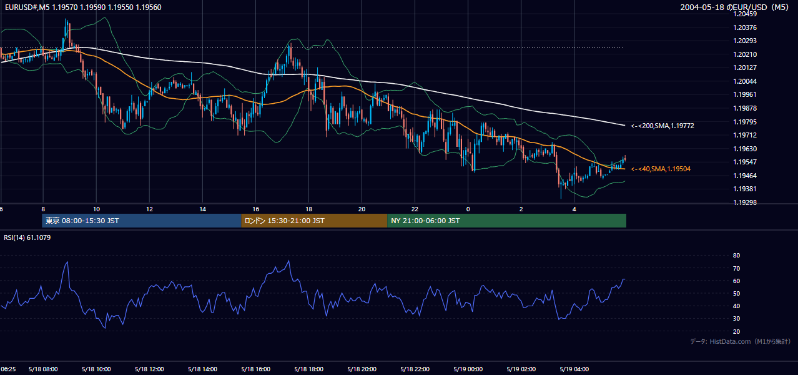The width and height of the screenshot is (798, 375).
Task: Click the データ: HistData.com source credit
Action: tap(740, 342)
